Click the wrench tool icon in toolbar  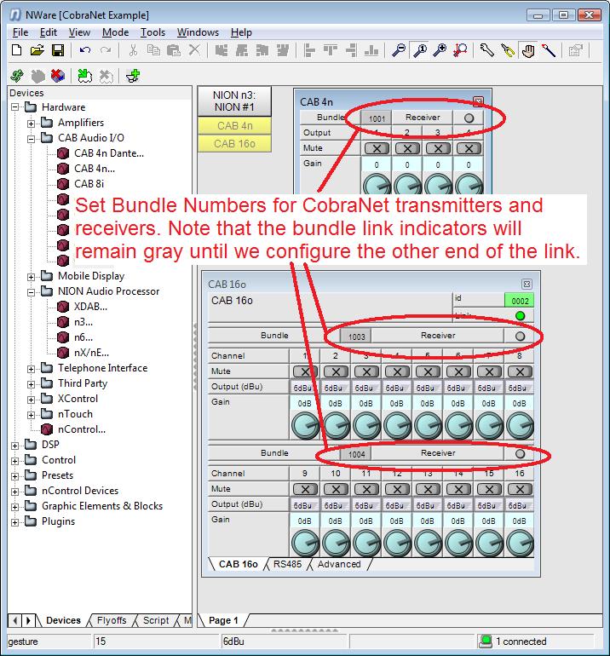click(487, 50)
